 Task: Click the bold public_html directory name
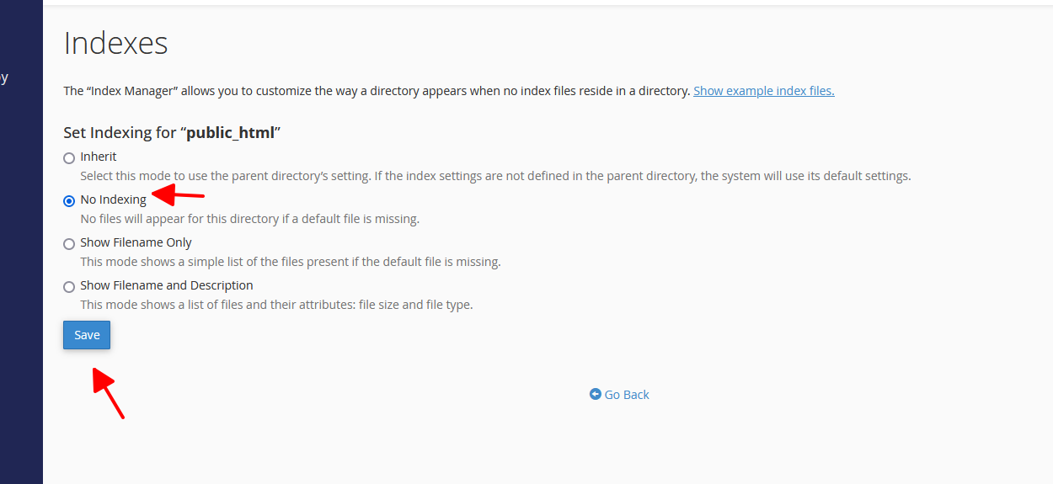tap(230, 132)
